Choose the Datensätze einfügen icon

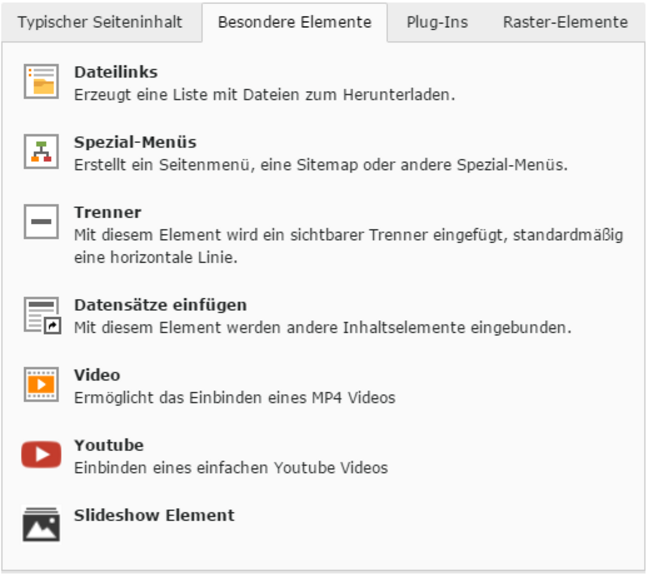coord(42,315)
